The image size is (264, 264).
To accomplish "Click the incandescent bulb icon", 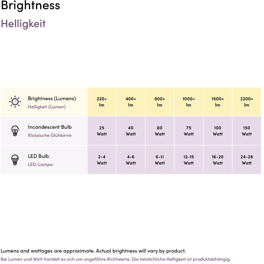I will tap(15, 131).
